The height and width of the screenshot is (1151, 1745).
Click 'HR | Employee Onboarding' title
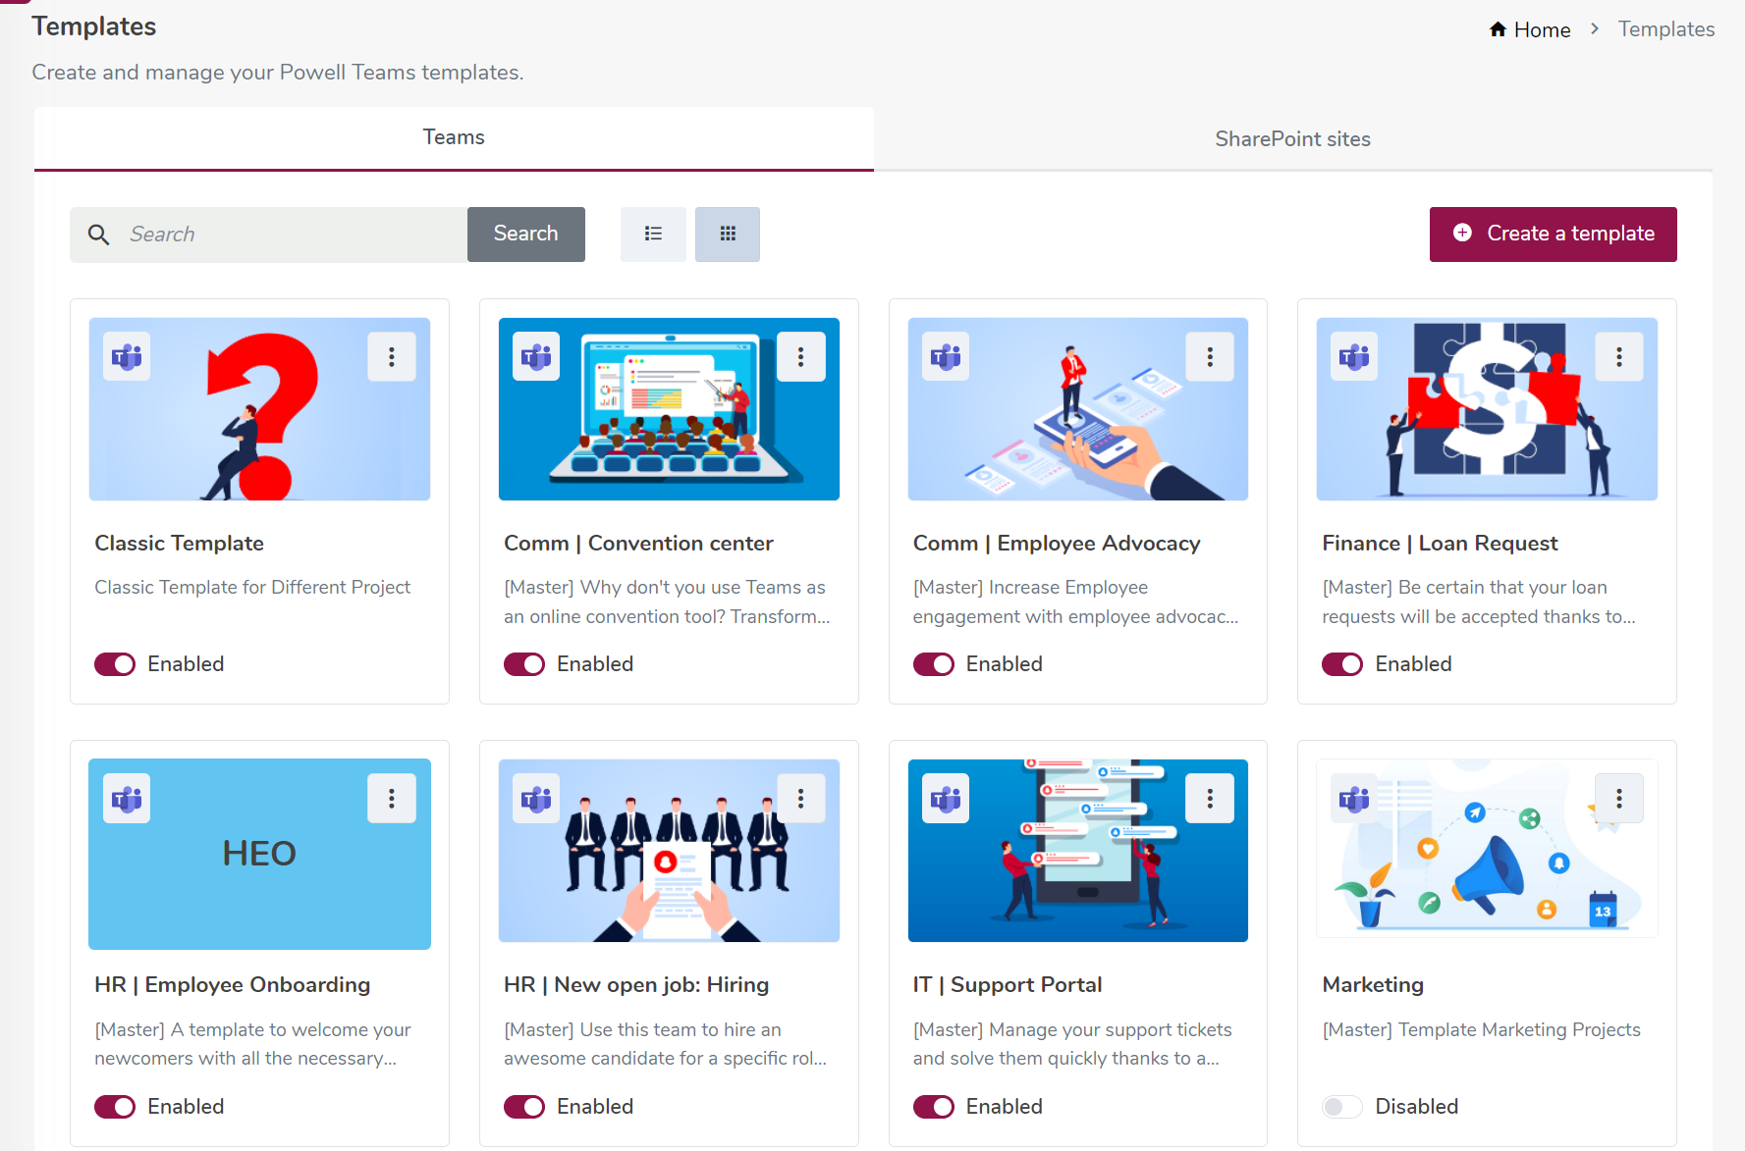click(x=233, y=985)
